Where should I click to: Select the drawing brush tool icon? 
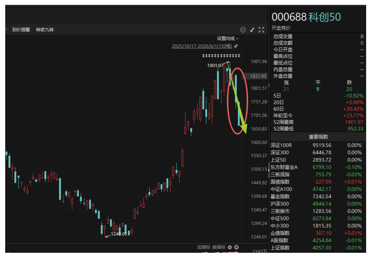(252, 30)
